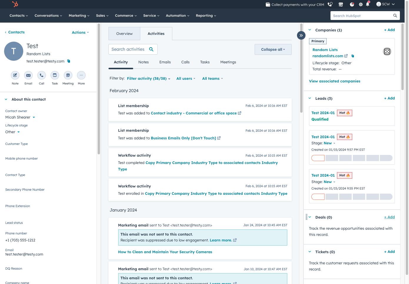
Task: Click first stage segment on 9:57 PM lead
Action: pyautogui.click(x=318, y=158)
